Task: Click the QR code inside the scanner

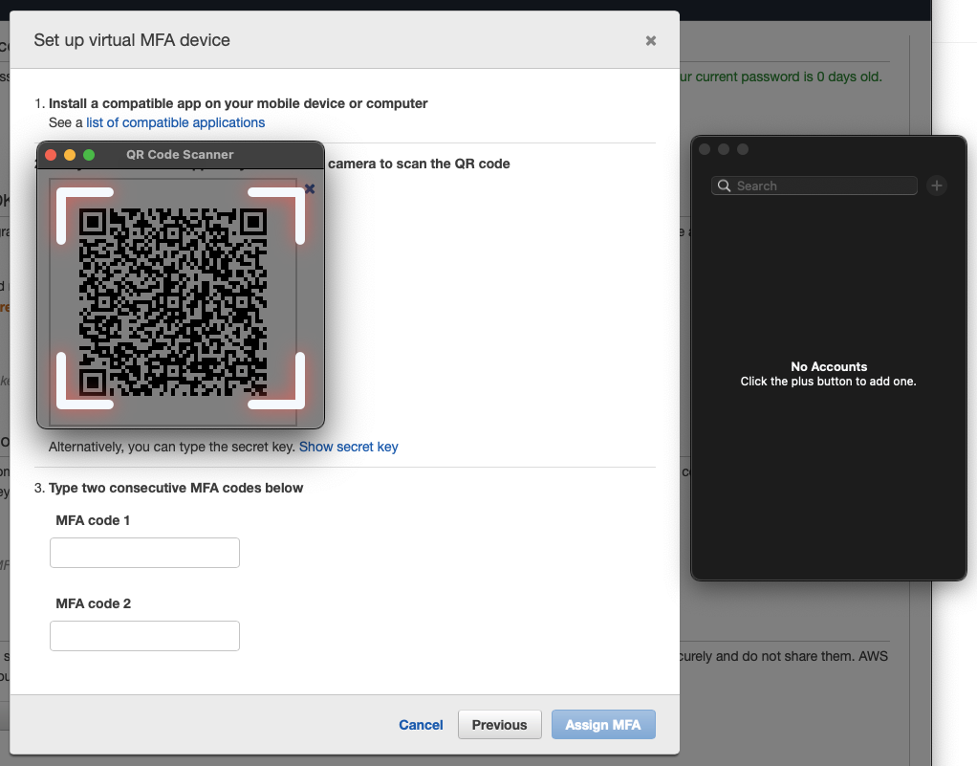Action: pyautogui.click(x=173, y=302)
